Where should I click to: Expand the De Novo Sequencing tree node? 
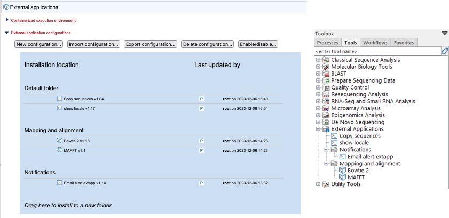[x=318, y=122]
